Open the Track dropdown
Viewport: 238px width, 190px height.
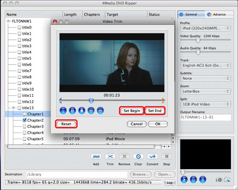(x=206, y=66)
